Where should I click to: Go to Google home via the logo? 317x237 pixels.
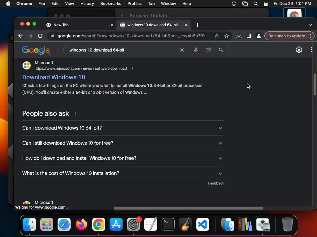(x=36, y=50)
